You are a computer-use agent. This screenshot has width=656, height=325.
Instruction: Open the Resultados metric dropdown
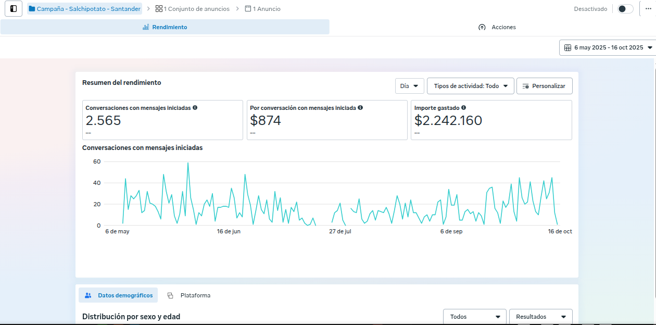[540, 317]
